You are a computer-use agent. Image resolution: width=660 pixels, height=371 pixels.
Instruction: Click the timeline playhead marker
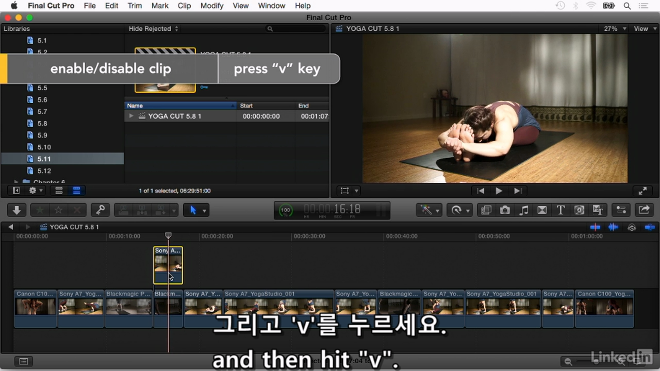168,235
